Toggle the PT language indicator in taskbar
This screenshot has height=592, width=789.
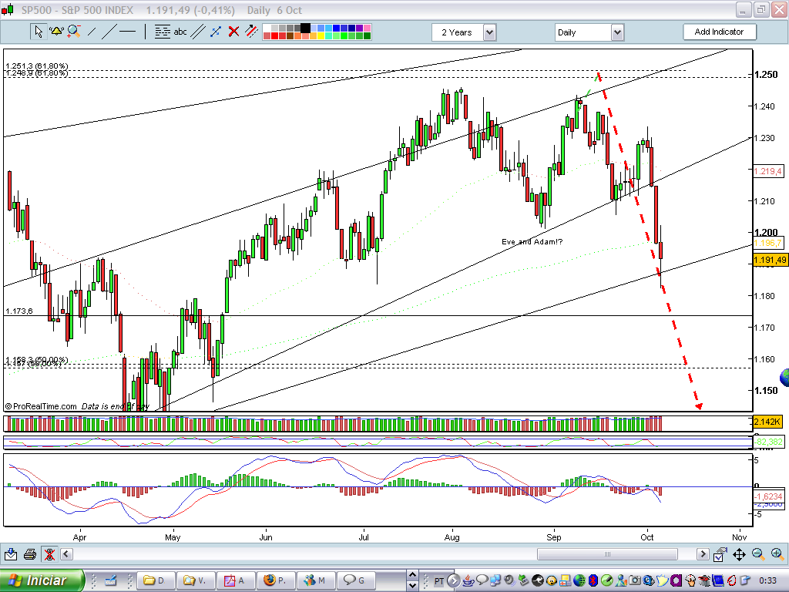pos(441,580)
